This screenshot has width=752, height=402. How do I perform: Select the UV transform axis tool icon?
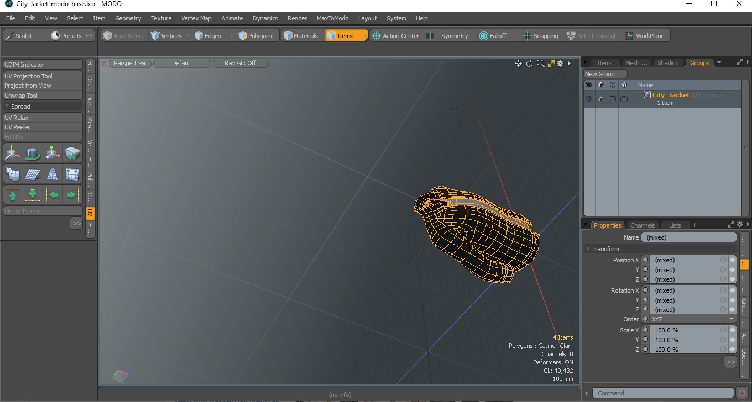(x=53, y=153)
